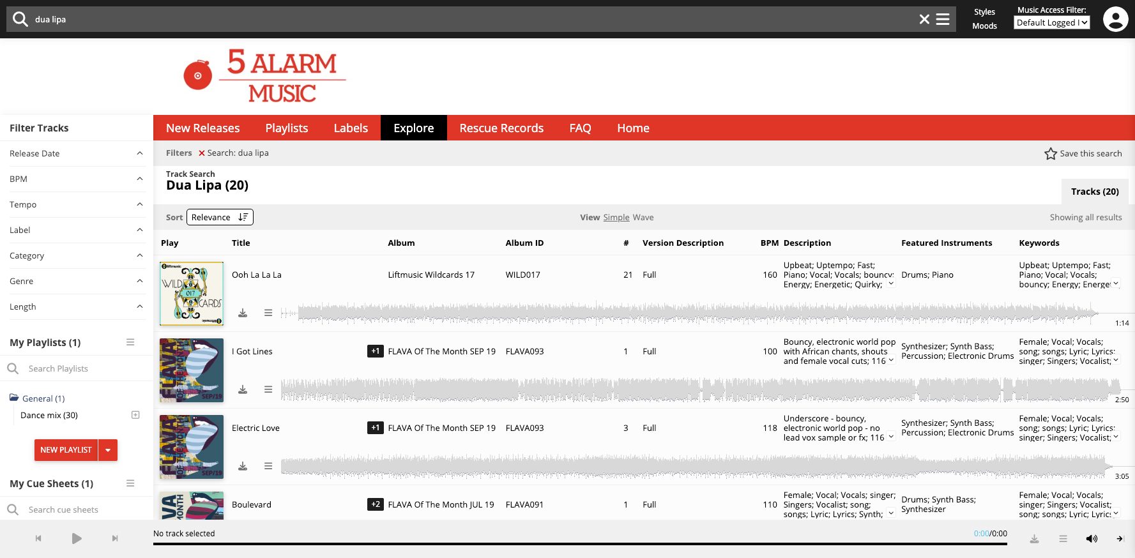This screenshot has width=1135, height=558.
Task: Skip to next track in player
Action: click(x=115, y=538)
